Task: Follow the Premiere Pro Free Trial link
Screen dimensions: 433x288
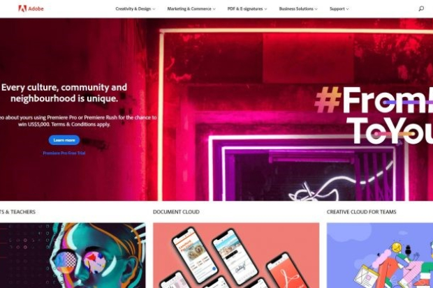Action: pos(64,153)
